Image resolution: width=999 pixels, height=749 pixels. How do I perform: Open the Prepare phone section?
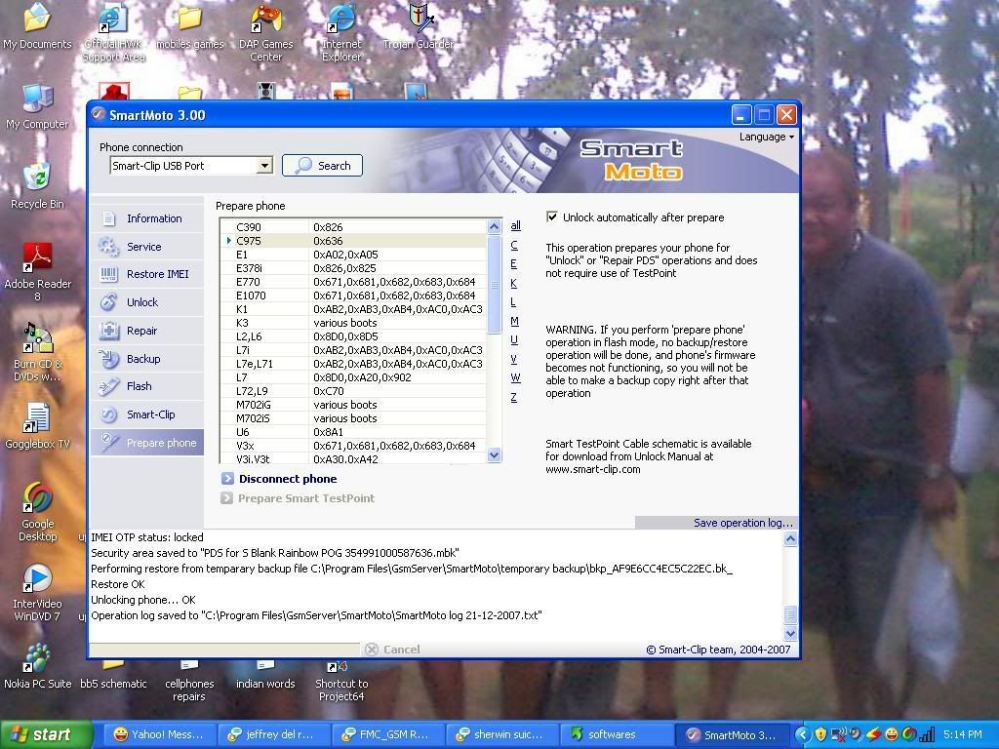pyautogui.click(x=147, y=443)
